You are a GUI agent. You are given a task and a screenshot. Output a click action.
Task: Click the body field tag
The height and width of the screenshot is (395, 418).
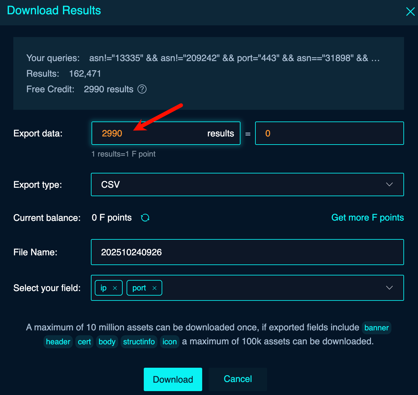click(x=107, y=342)
